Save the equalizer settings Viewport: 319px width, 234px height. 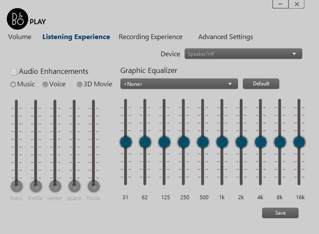point(280,213)
